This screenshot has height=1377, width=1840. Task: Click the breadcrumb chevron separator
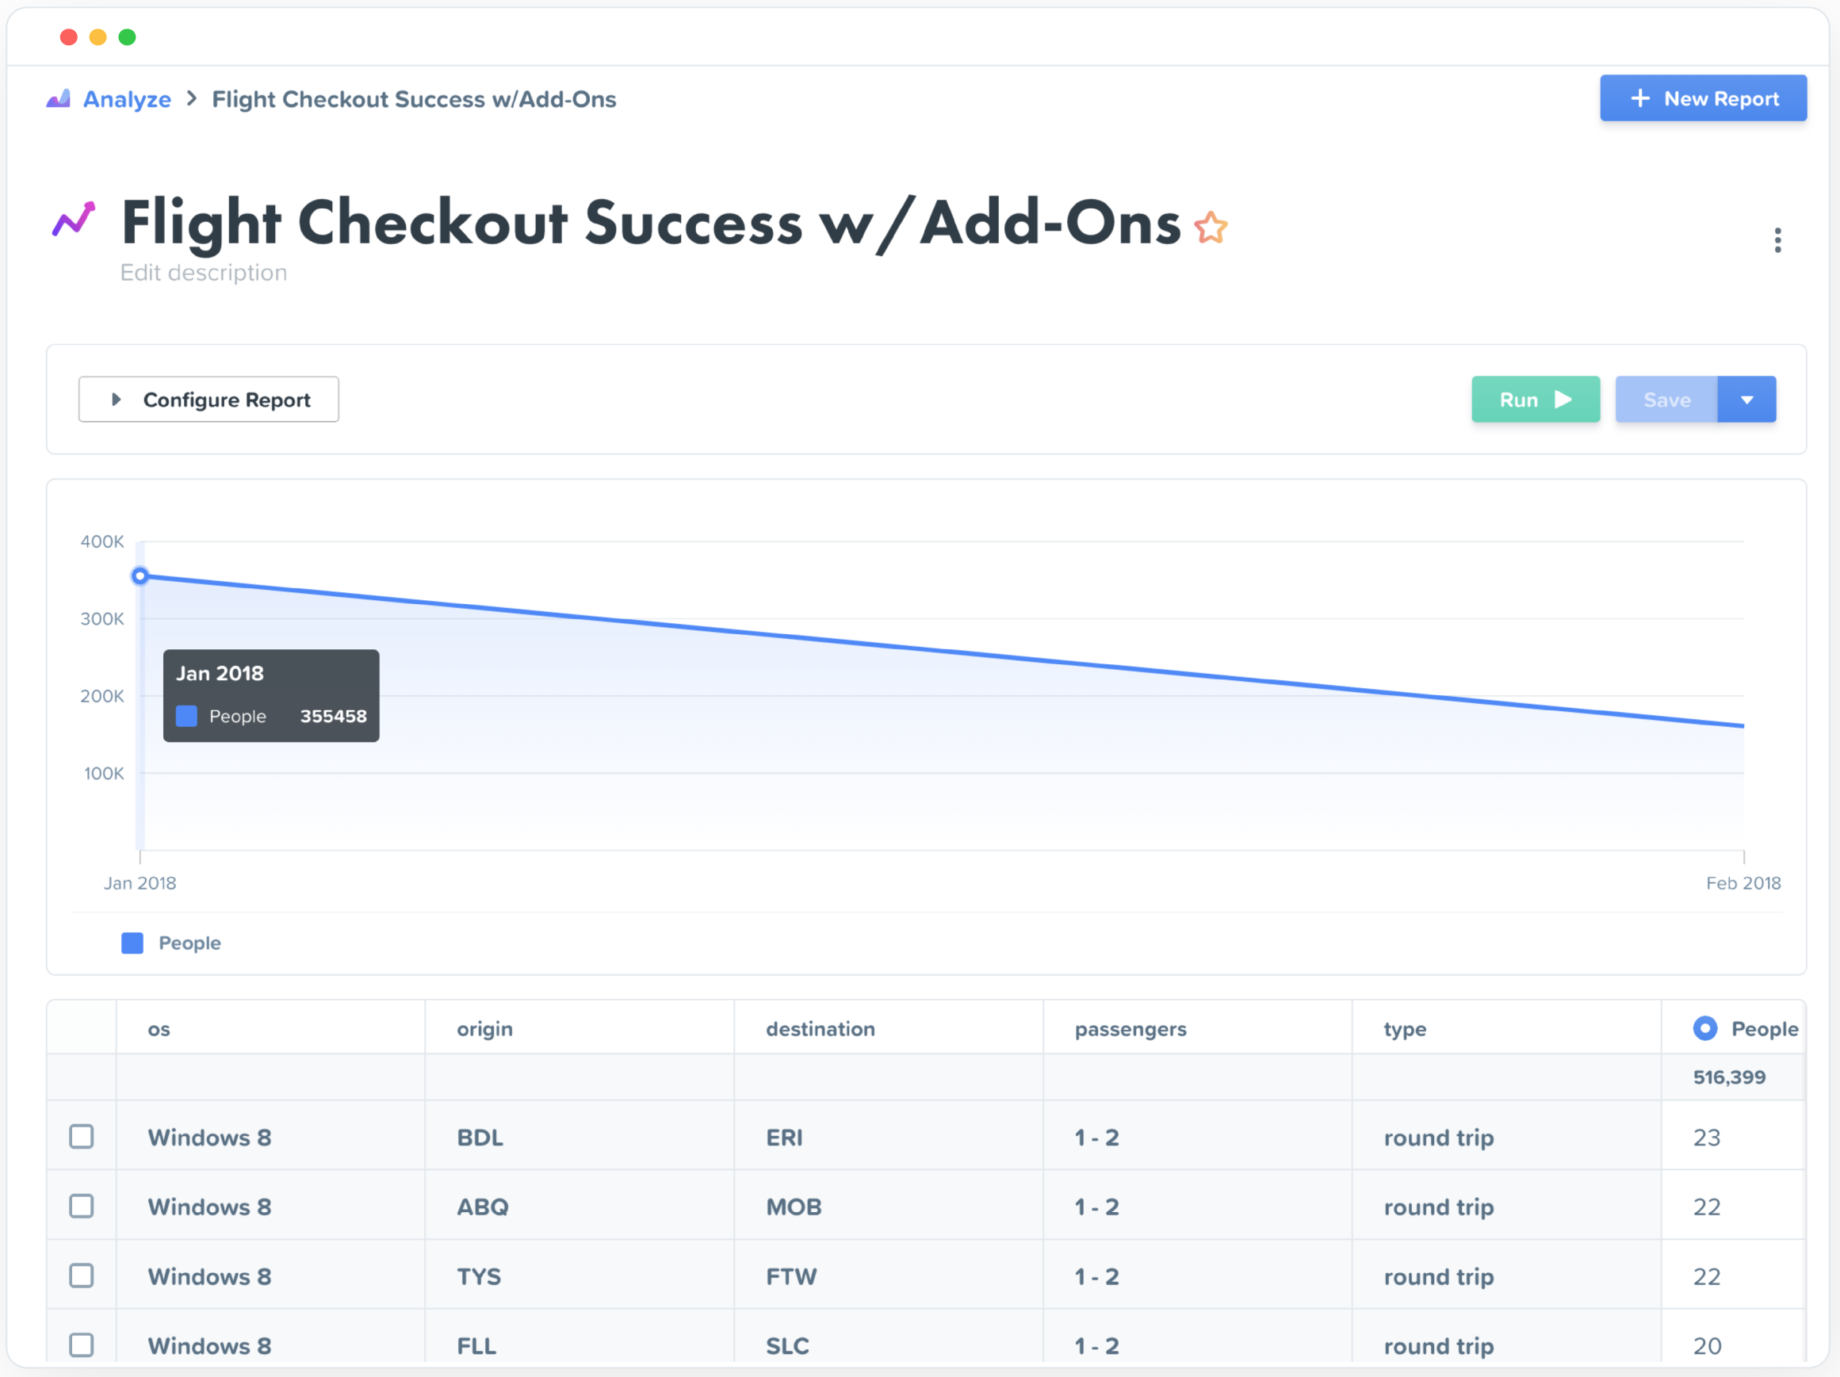tap(192, 99)
